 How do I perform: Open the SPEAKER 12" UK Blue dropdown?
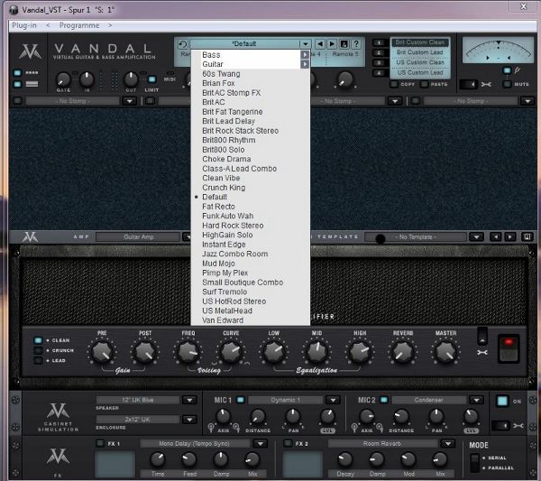tap(189, 400)
